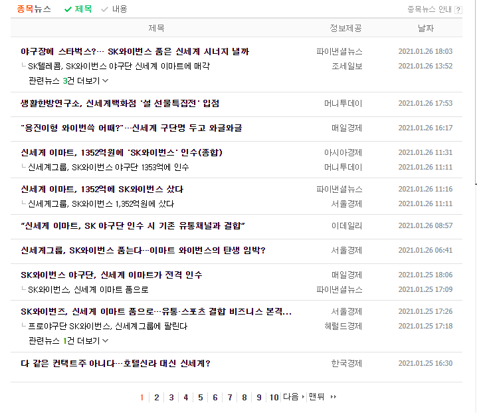This screenshot has height=413, width=477.
Task: Go to page 9 of news list
Action: (x=259, y=397)
